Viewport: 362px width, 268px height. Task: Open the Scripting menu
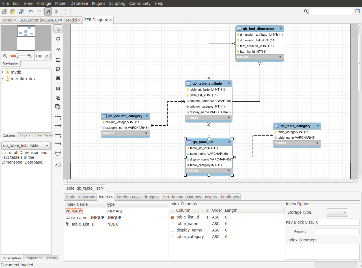pos(117,3)
